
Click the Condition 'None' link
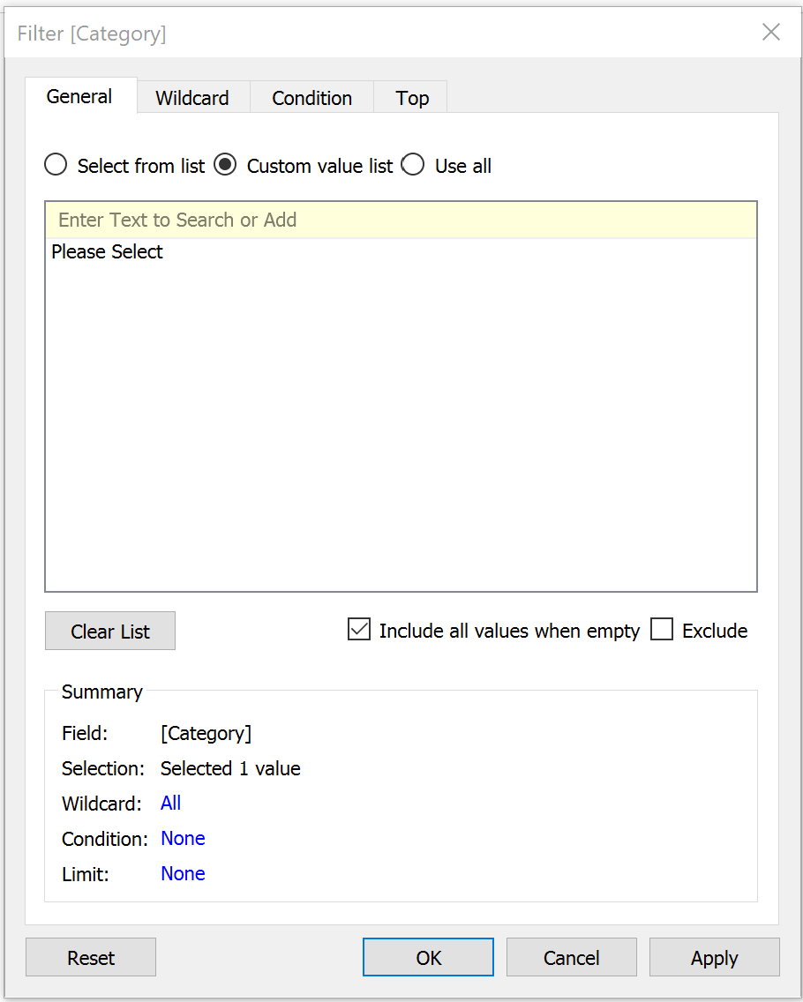point(183,838)
